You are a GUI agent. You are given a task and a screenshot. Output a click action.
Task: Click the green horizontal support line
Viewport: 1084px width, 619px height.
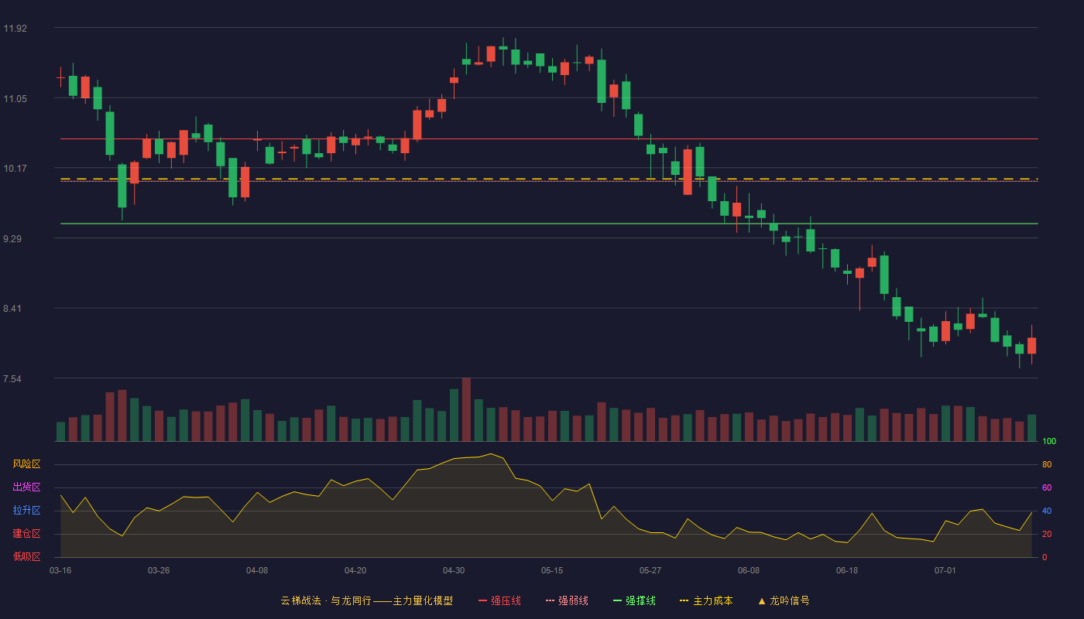tap(549, 224)
